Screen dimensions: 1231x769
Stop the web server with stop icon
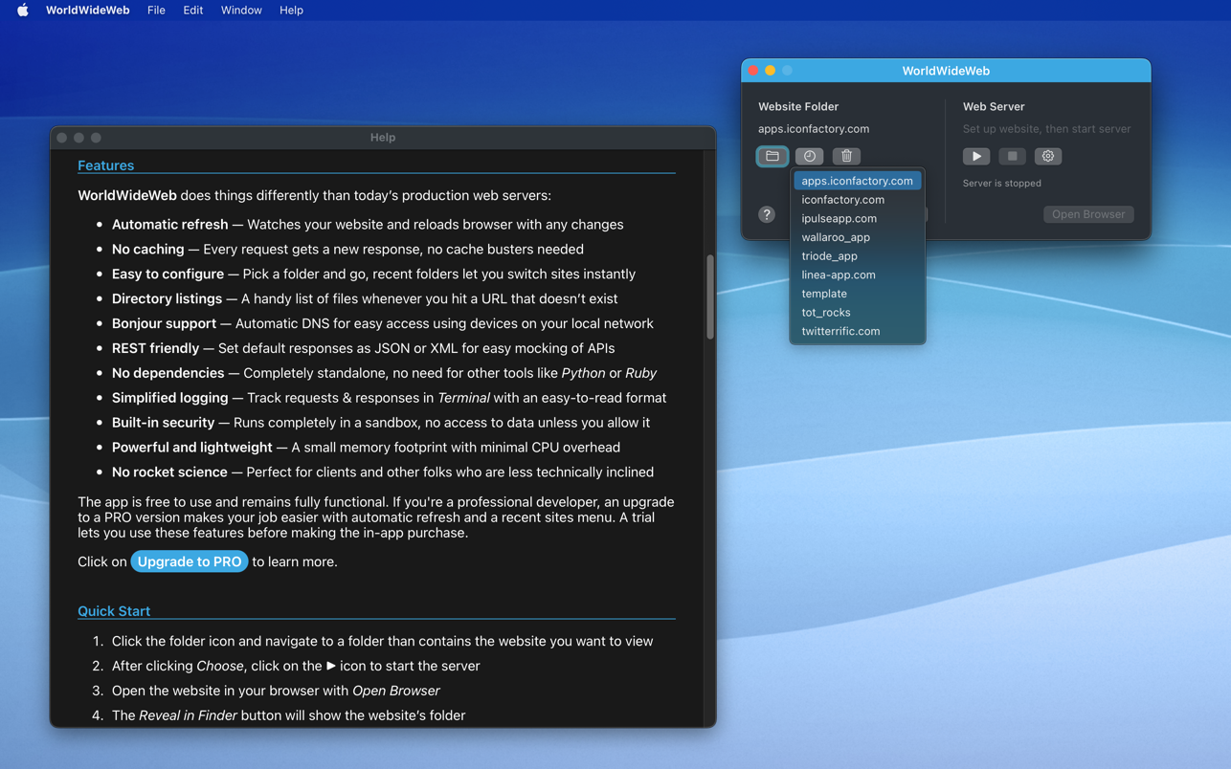point(1012,156)
